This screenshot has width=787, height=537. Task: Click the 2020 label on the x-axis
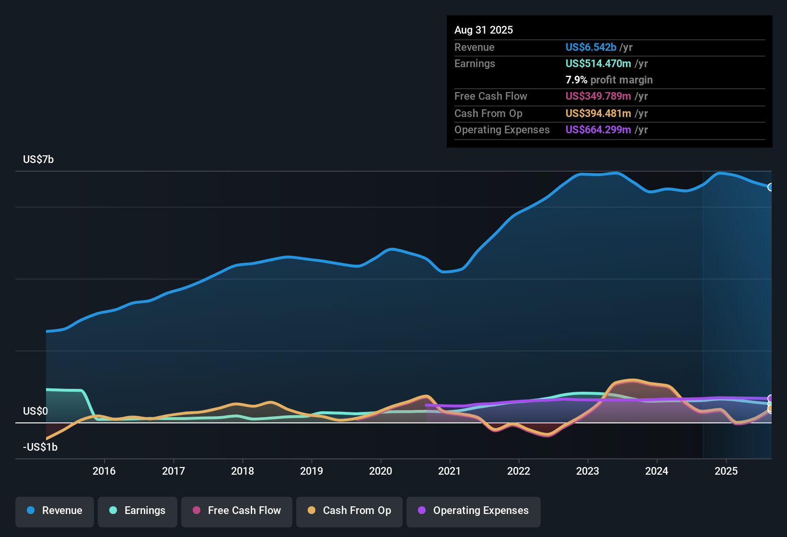(x=381, y=471)
